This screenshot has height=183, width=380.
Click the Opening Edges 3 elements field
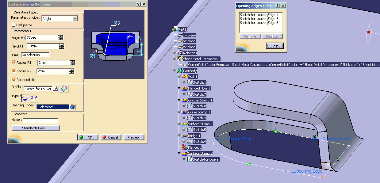pos(53,107)
